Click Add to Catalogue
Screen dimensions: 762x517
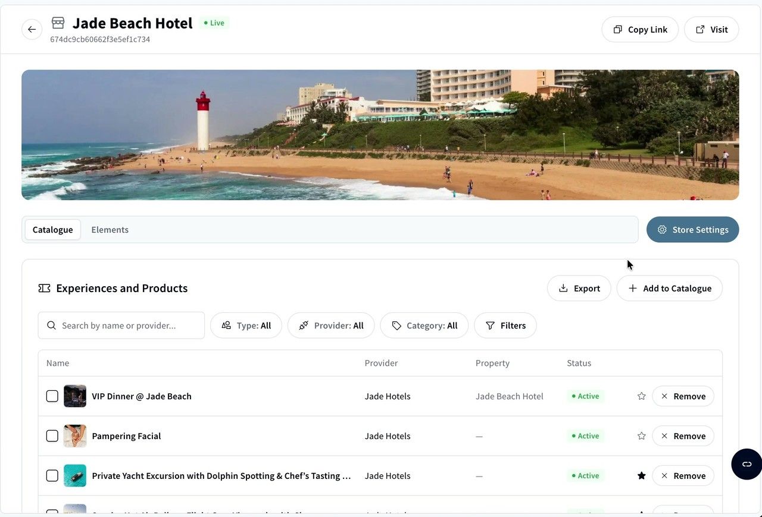point(670,288)
